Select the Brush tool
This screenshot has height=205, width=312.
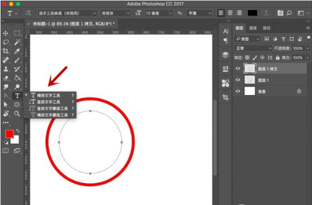(x=17, y=60)
